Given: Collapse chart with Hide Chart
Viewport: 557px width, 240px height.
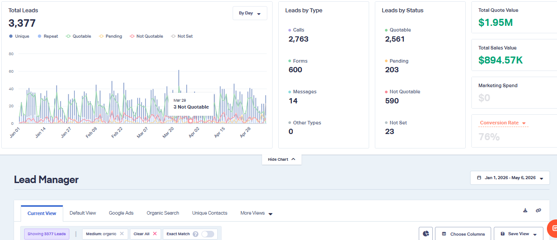Looking at the screenshot, I should coord(281,159).
